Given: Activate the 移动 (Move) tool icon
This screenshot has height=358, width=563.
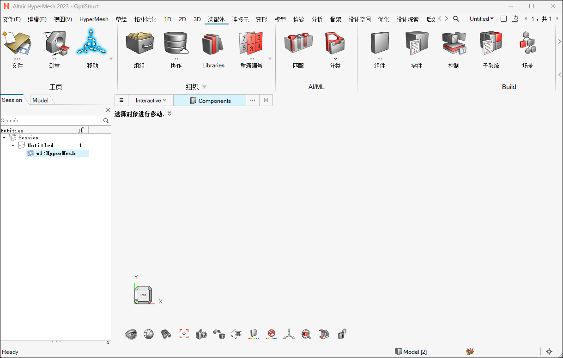Looking at the screenshot, I should pyautogui.click(x=91, y=43).
